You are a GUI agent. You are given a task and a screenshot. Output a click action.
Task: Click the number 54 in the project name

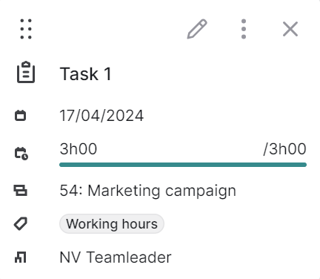click(x=68, y=191)
